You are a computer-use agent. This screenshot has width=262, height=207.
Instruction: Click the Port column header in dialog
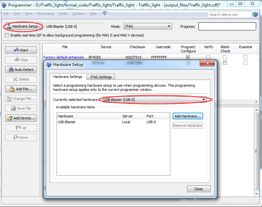click(158, 116)
